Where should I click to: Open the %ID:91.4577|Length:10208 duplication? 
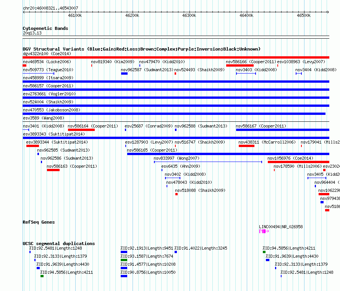click(x=148, y=264)
